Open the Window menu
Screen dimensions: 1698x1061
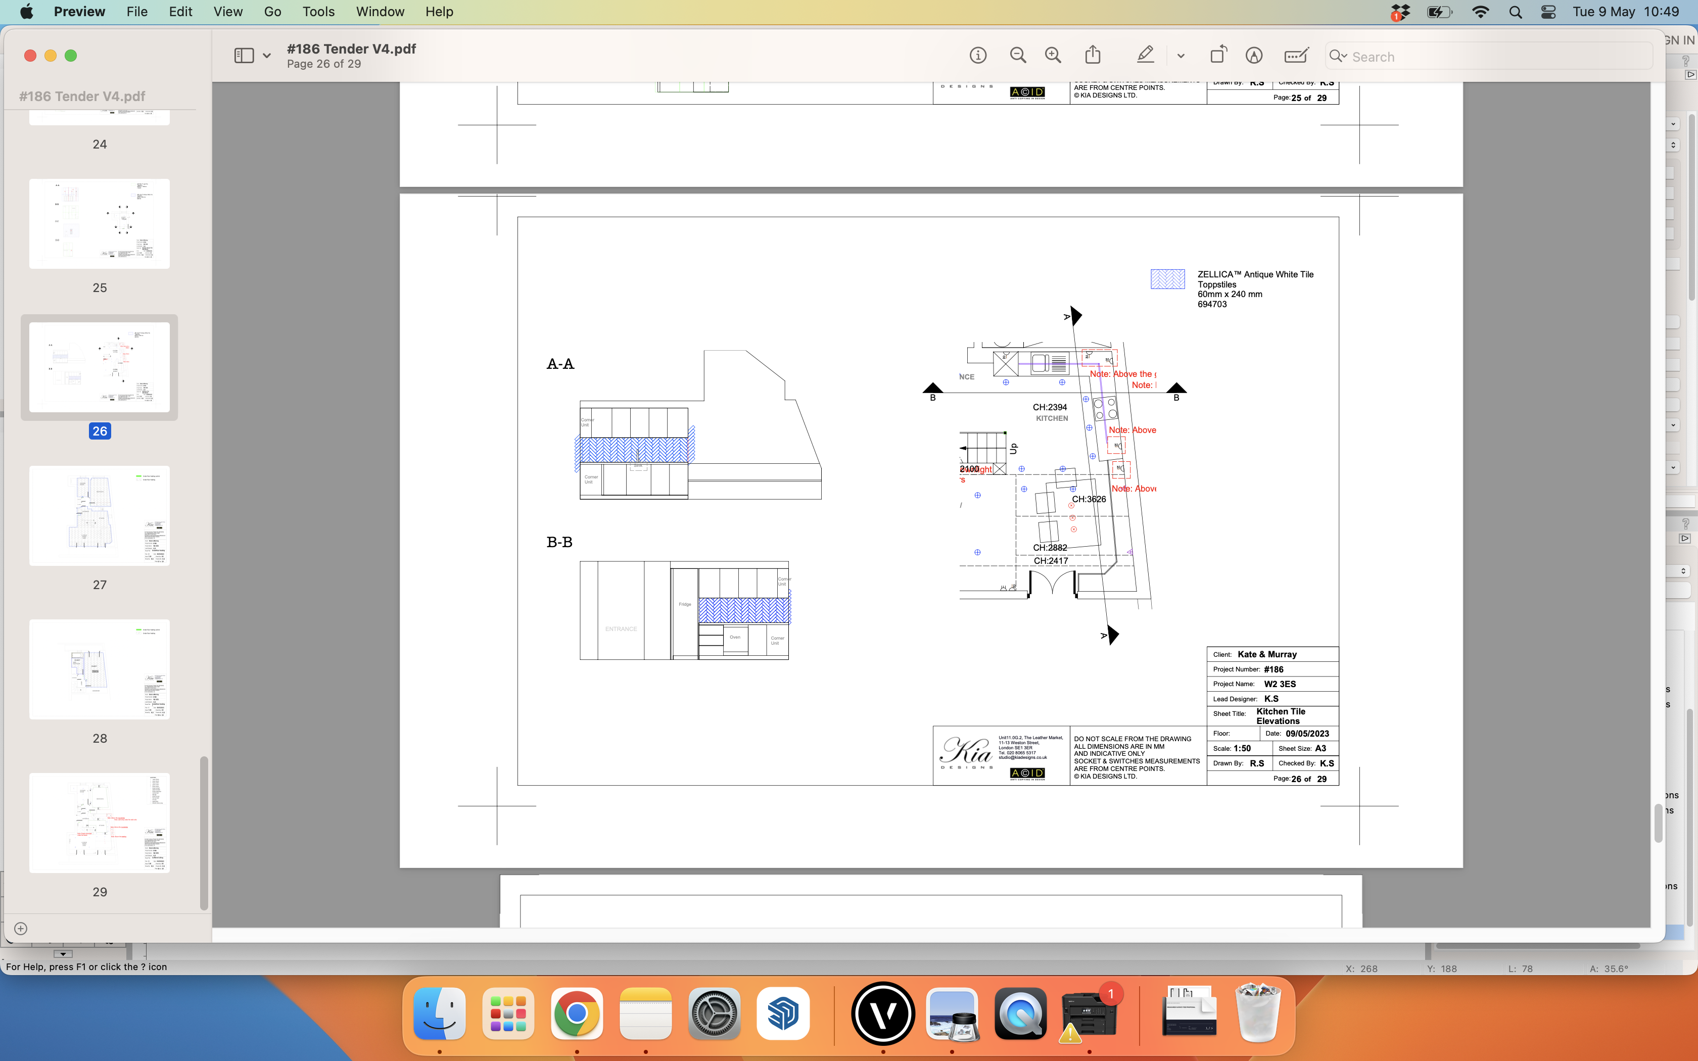tap(381, 11)
